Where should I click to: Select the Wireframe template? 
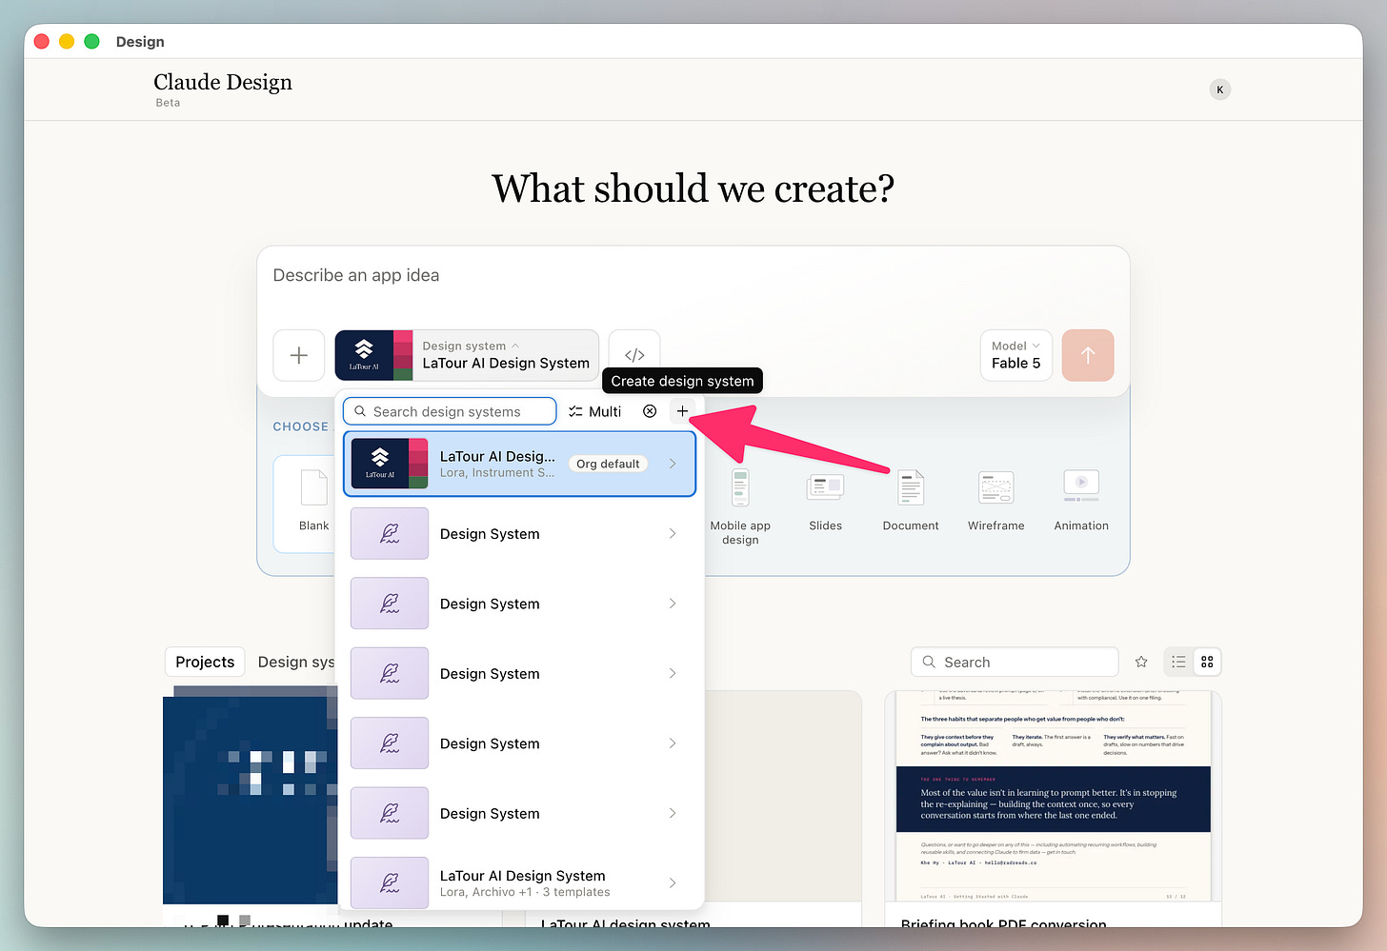point(996,502)
